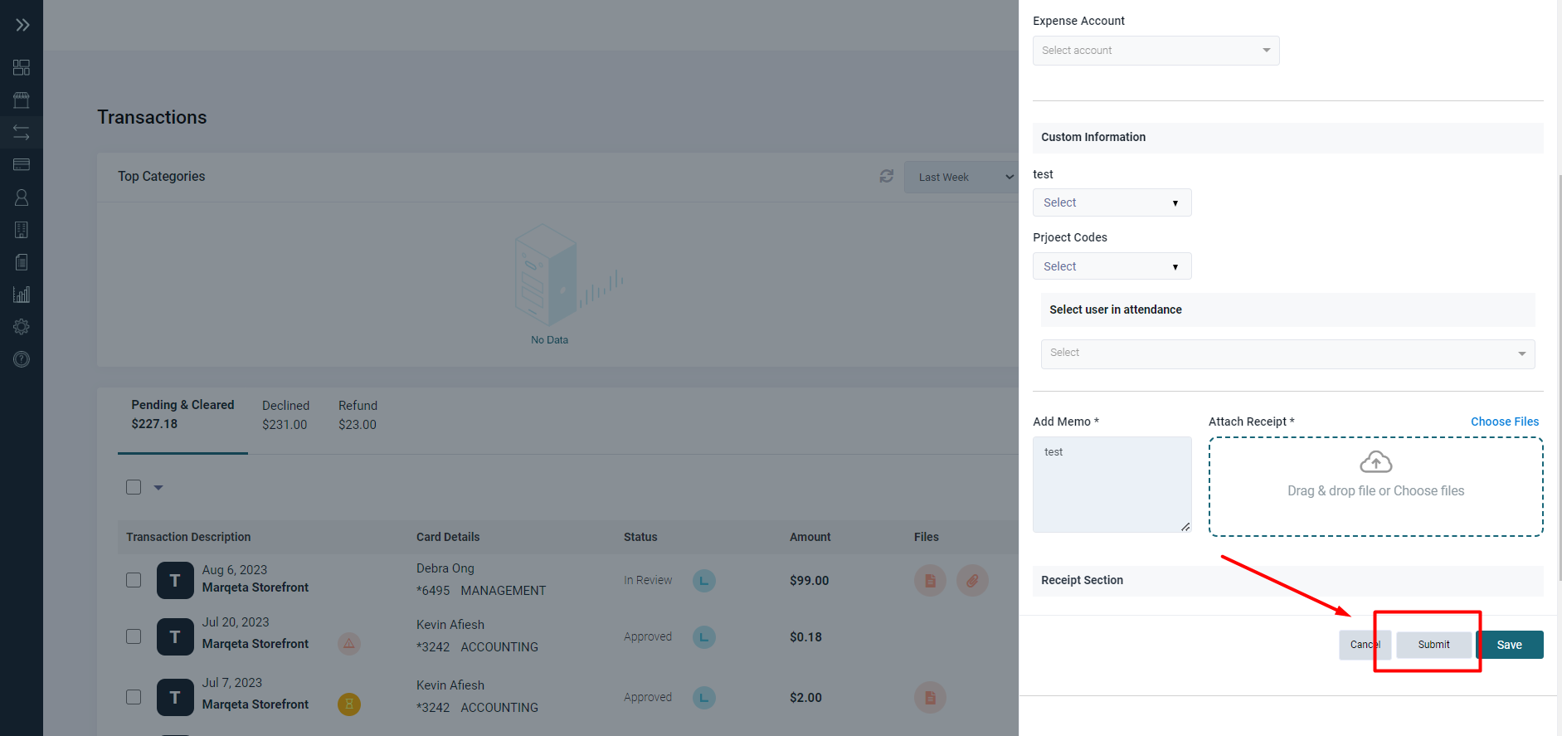The height and width of the screenshot is (736, 1562).
Task: Click the Transaction Description column header
Action: tap(188, 537)
